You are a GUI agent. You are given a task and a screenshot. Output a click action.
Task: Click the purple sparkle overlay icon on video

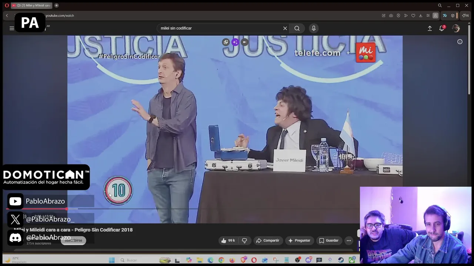pyautogui.click(x=235, y=42)
